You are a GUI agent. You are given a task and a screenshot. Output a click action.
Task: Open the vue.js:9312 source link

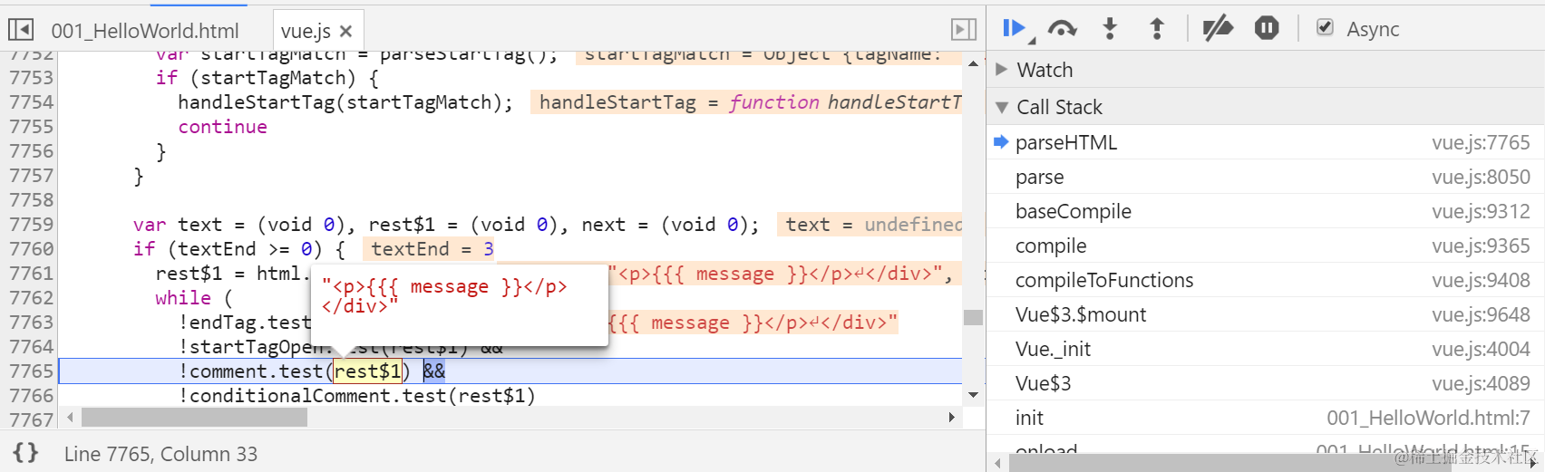point(1481,211)
